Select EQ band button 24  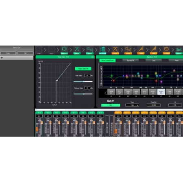click(136, 92)
